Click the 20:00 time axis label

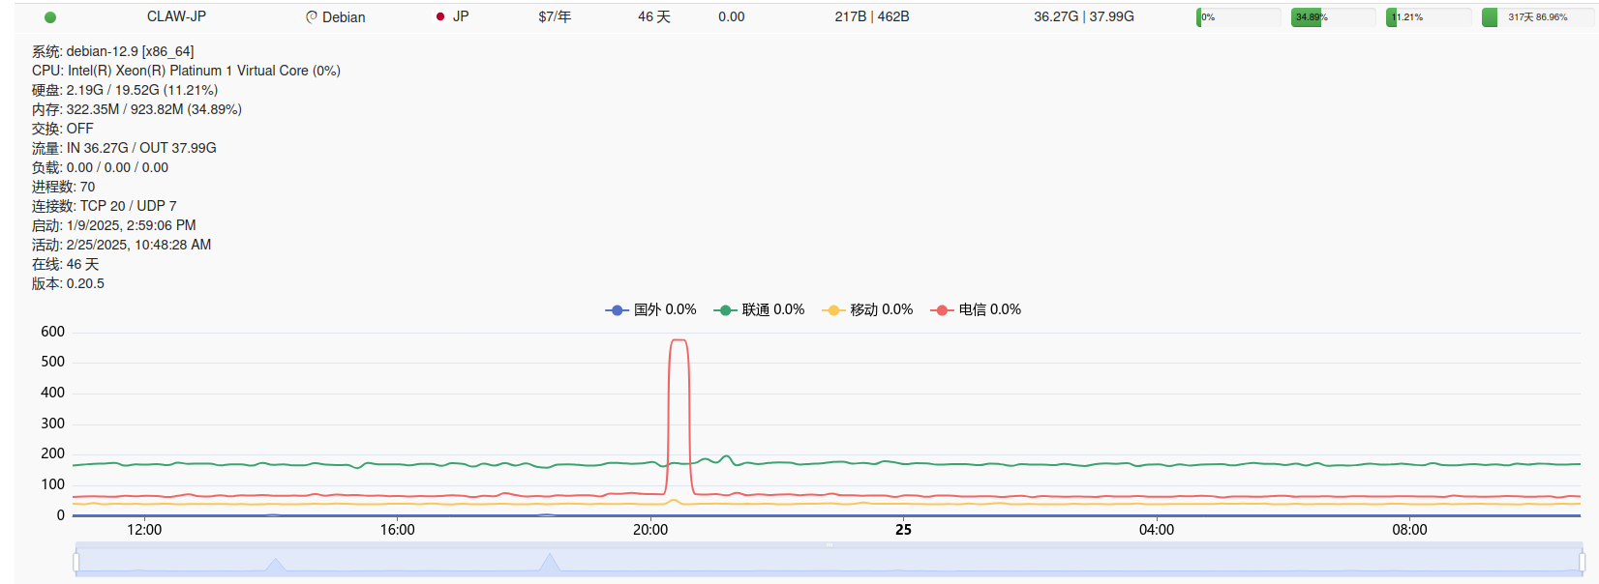point(650,530)
